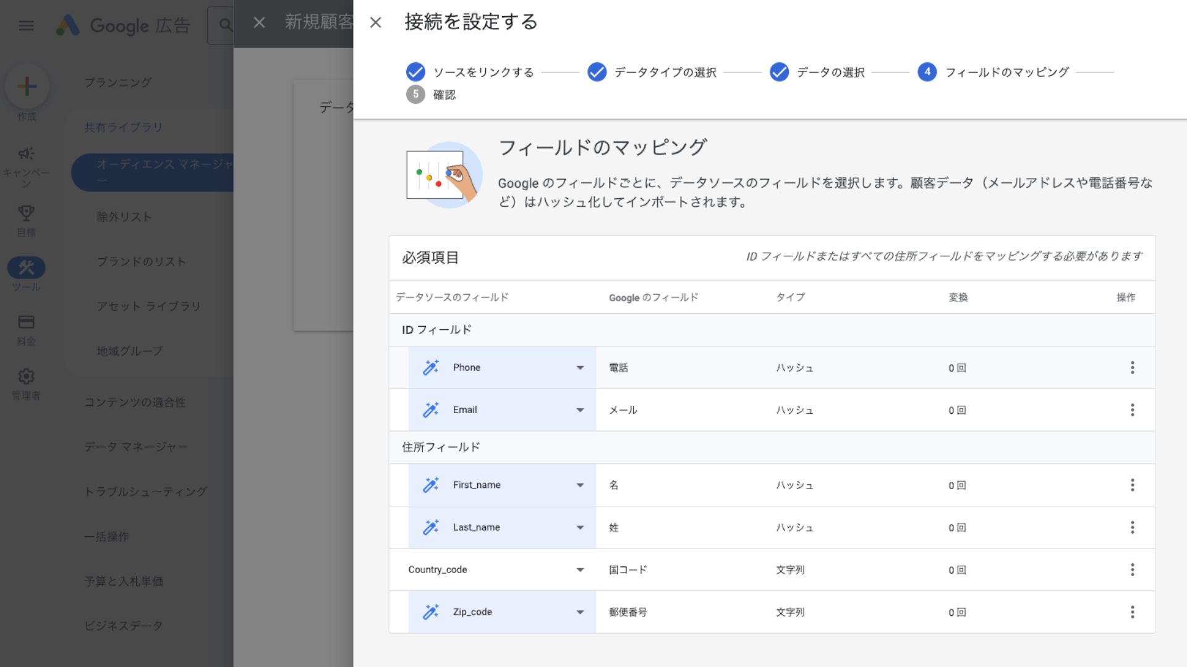Viewport: 1187px width, 667px height.
Task: Open 除外リスト in the sidebar
Action: pos(124,217)
